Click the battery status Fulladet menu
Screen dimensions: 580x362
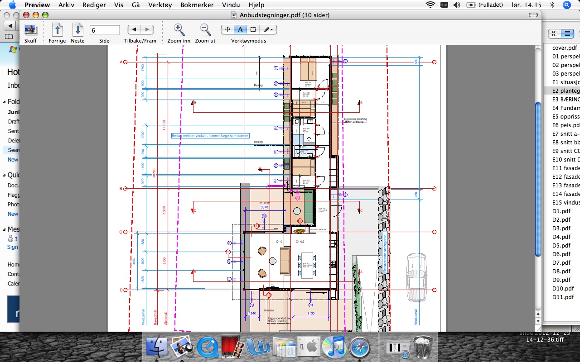pos(484,5)
